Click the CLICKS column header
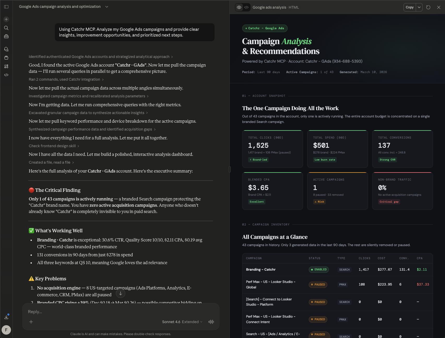The image size is (445, 338). pos(364,258)
